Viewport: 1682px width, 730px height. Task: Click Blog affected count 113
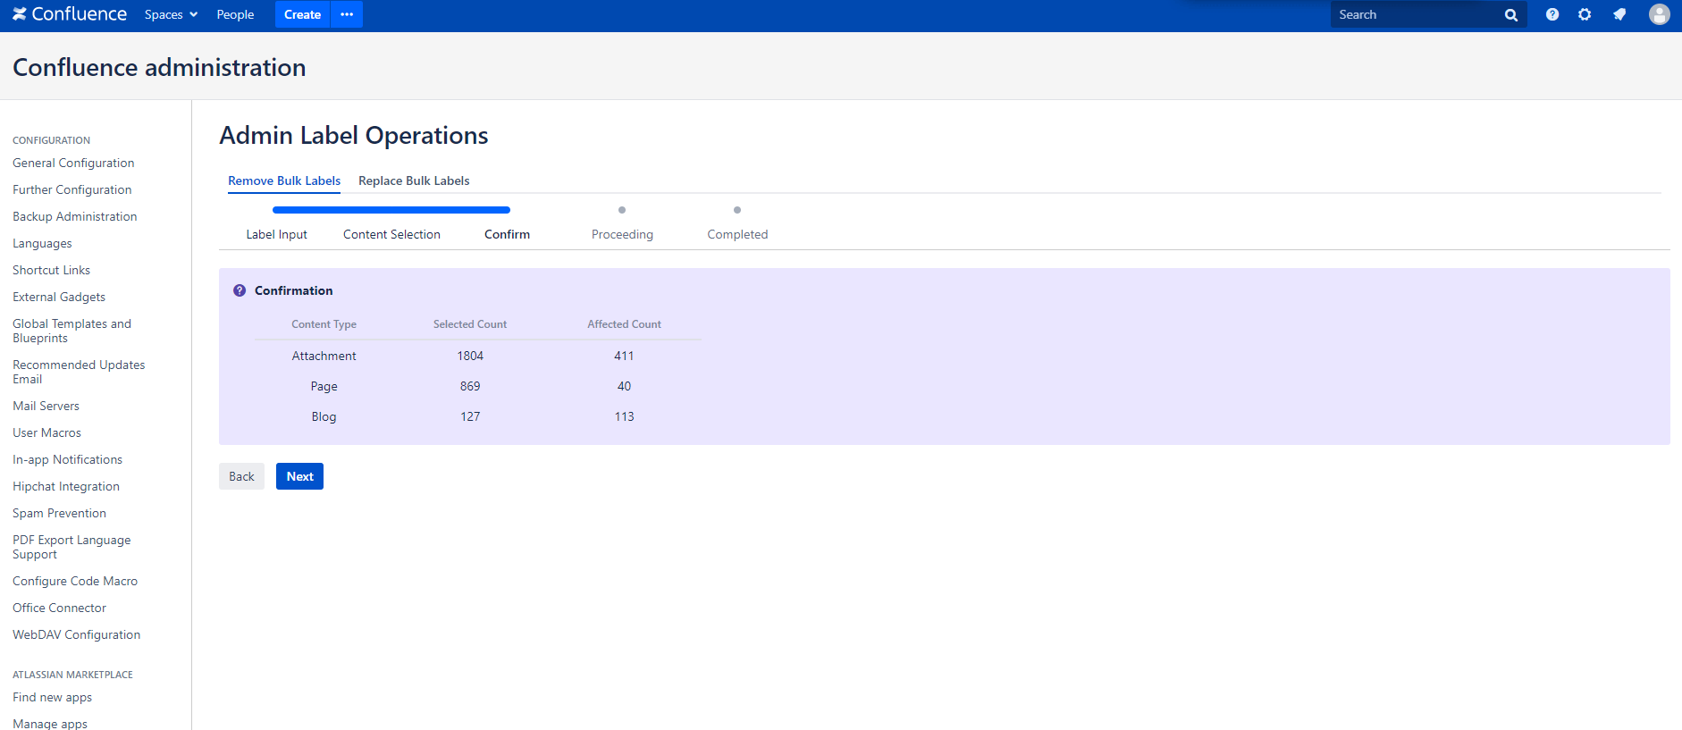(x=624, y=416)
